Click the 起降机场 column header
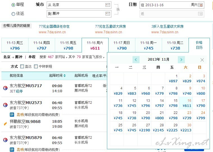 click(x=81, y=76)
